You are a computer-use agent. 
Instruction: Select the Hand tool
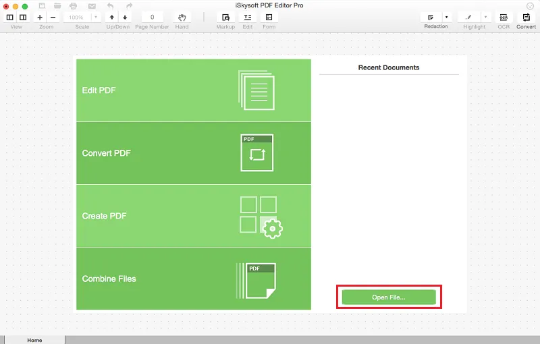click(x=182, y=18)
